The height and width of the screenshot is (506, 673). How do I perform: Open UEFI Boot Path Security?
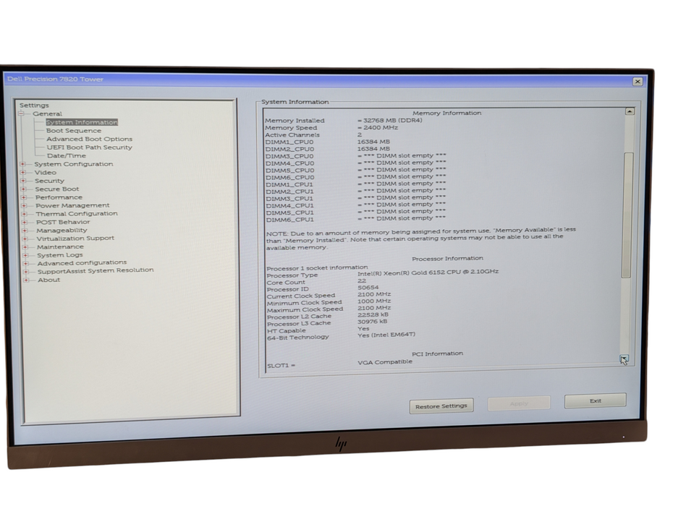click(x=89, y=147)
